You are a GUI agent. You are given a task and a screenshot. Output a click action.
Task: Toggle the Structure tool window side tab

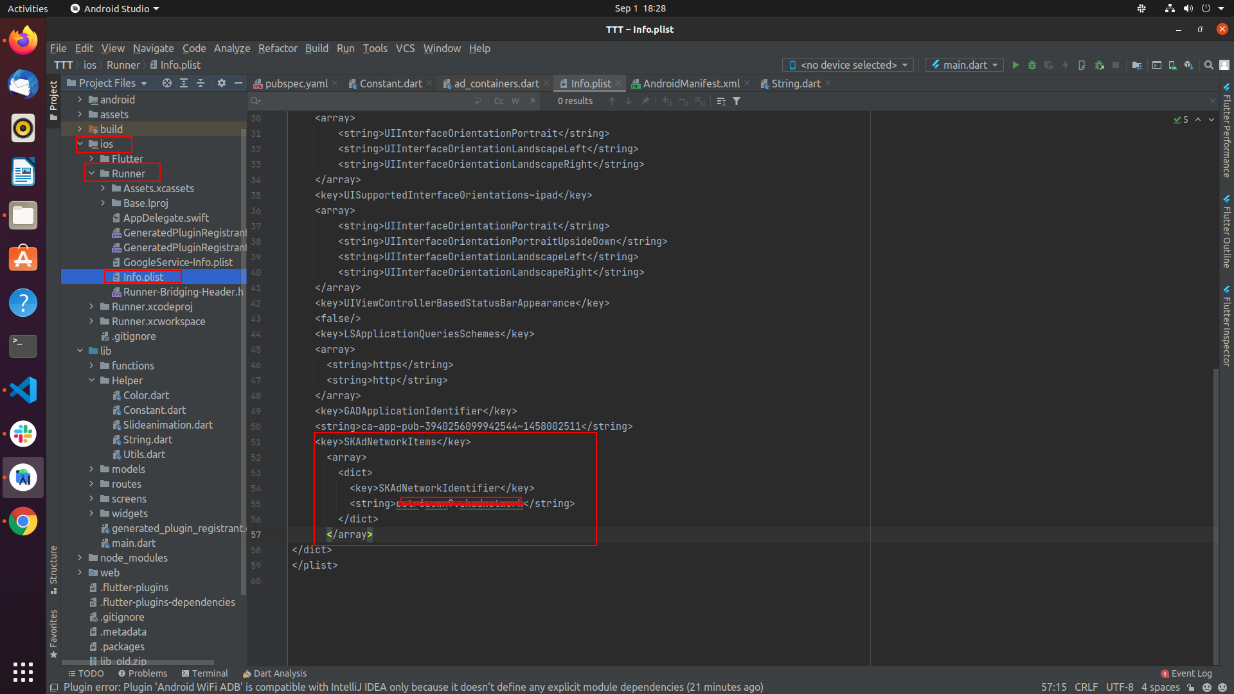[53, 569]
